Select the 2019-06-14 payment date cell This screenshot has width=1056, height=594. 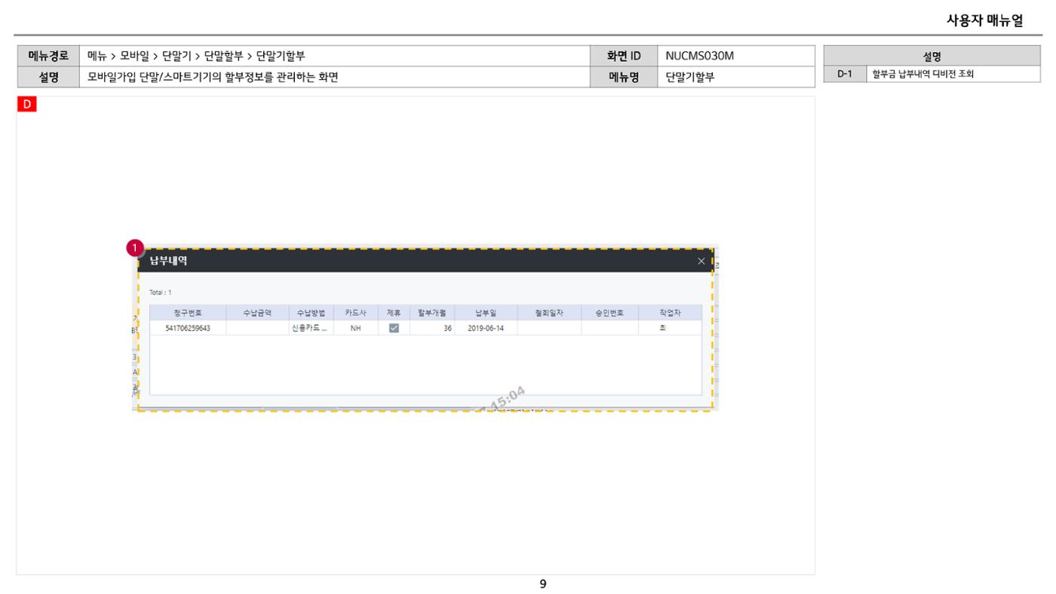click(x=486, y=328)
